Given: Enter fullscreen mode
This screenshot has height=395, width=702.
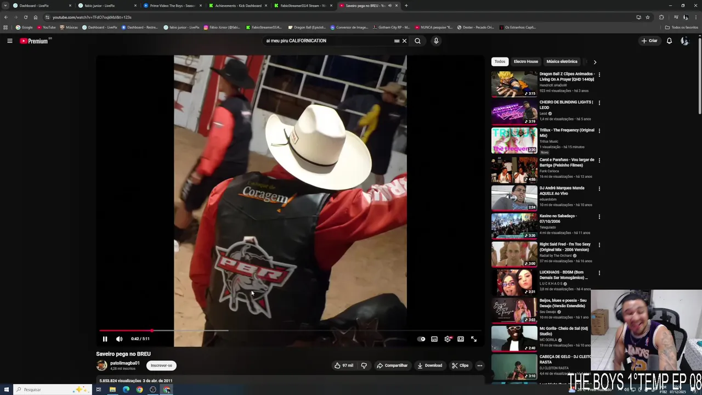Looking at the screenshot, I should tap(474, 339).
